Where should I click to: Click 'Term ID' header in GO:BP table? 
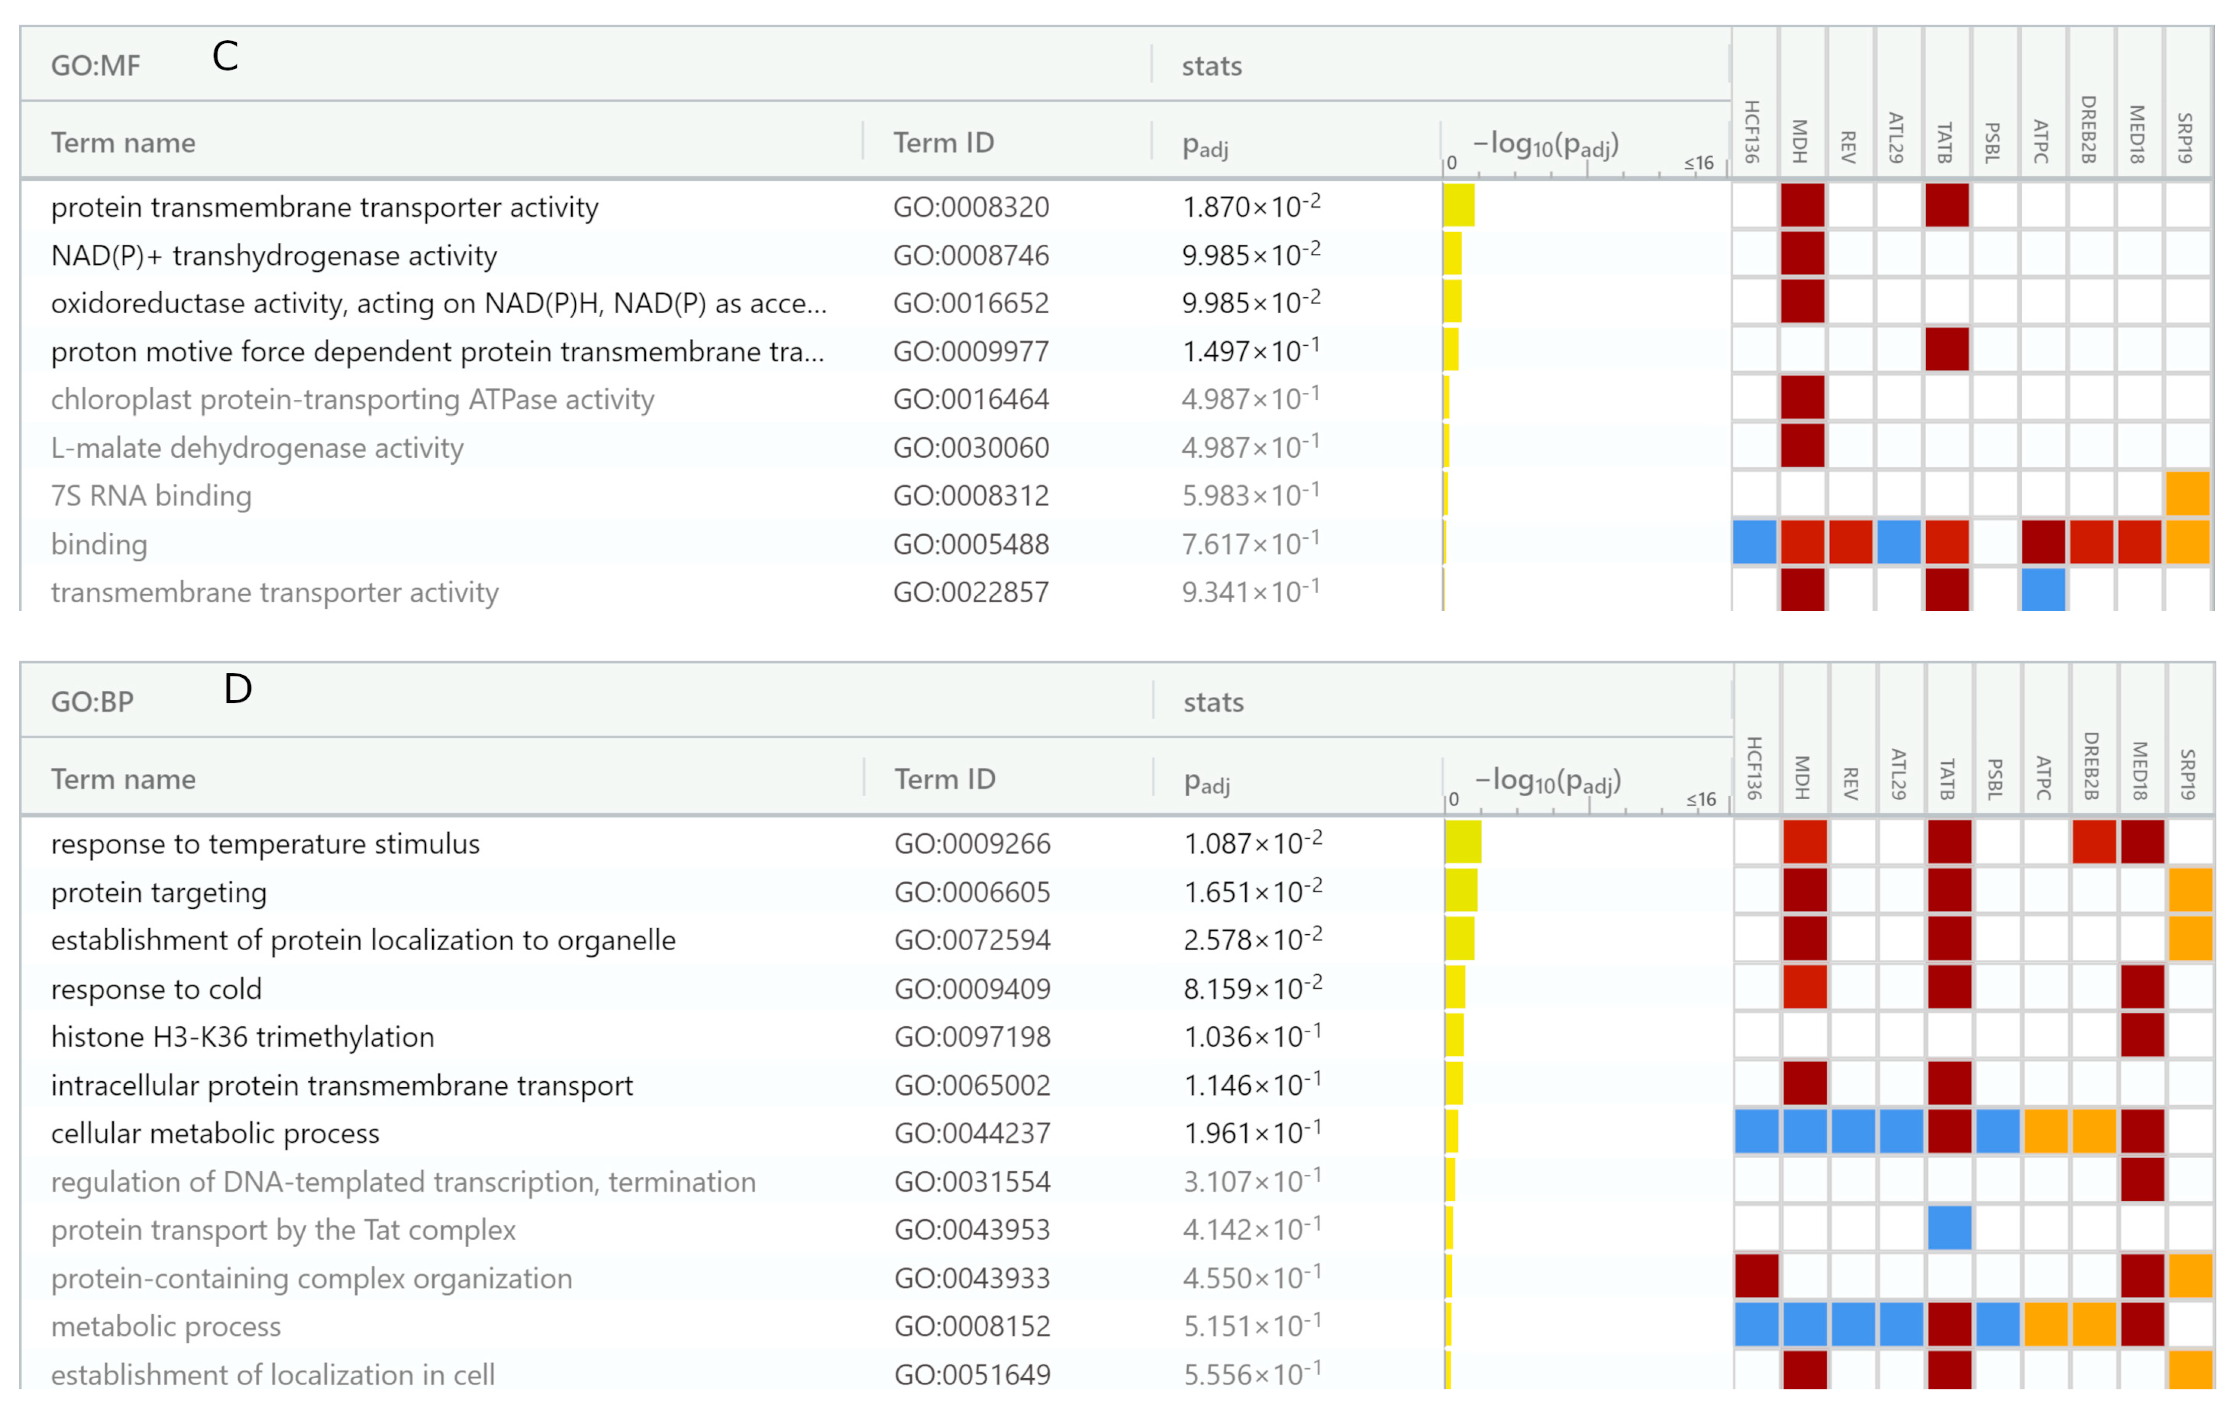(944, 779)
